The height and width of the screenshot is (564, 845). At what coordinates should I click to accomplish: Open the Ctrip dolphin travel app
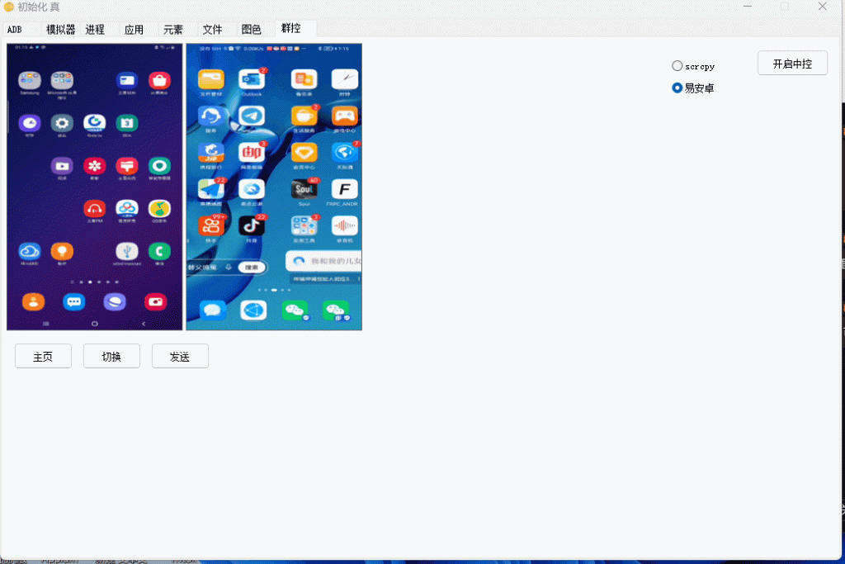pos(211,153)
